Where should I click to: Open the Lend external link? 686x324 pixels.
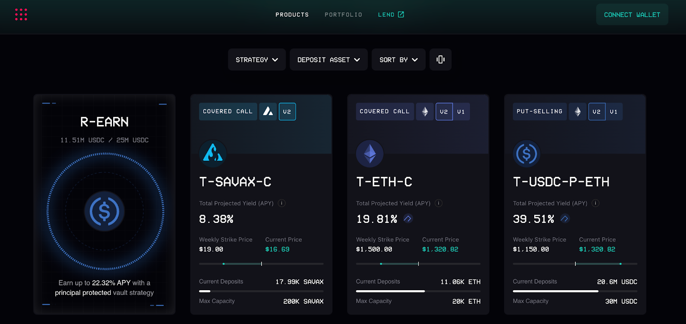click(x=391, y=15)
